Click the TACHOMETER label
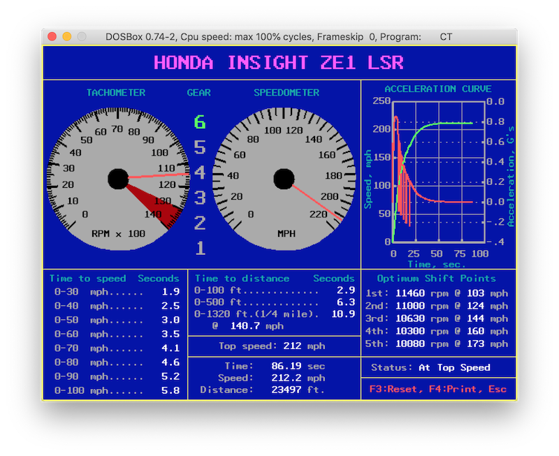The image size is (559, 456). [x=116, y=93]
